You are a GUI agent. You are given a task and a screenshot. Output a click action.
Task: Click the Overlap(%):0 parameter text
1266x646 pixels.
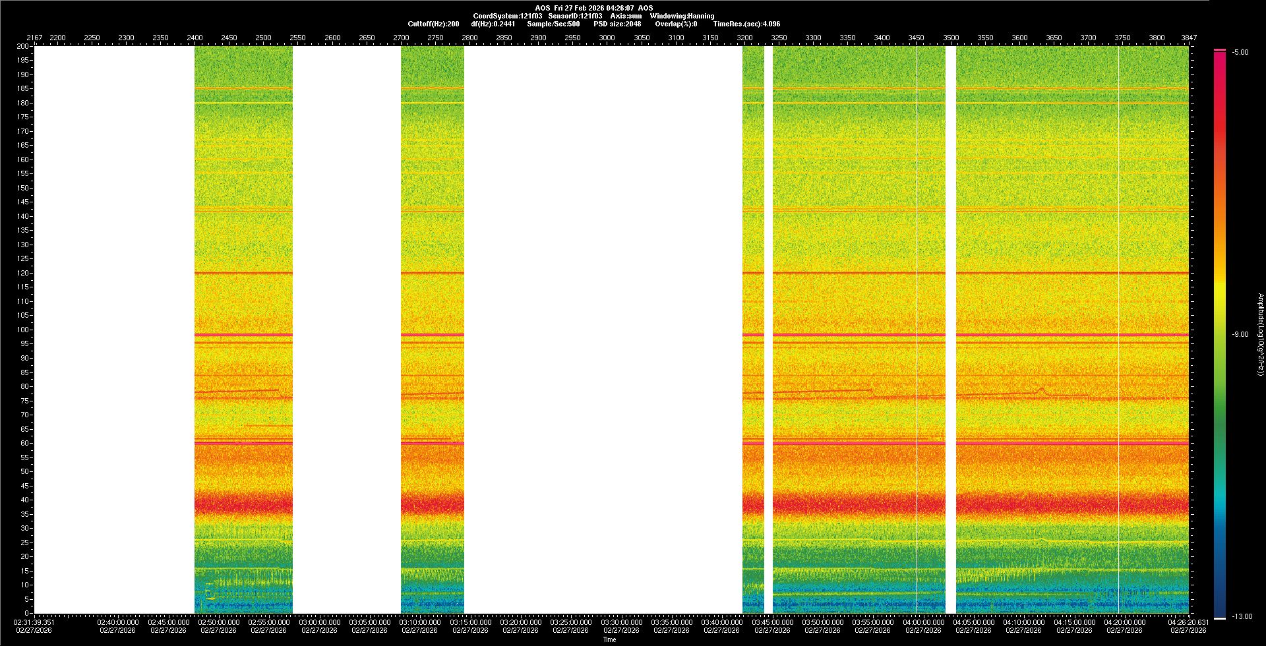(676, 24)
